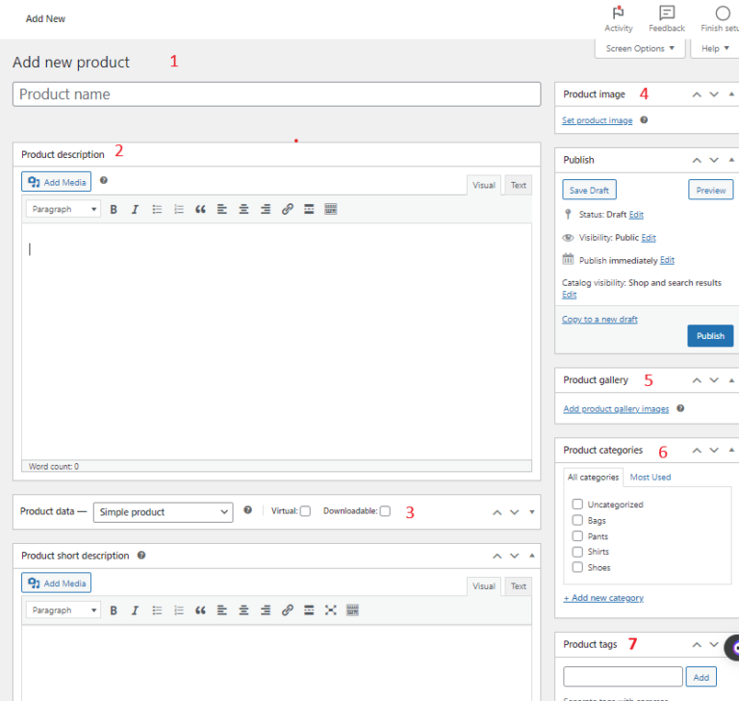Enable the Virtual checkbox
The height and width of the screenshot is (701, 739).
305,511
